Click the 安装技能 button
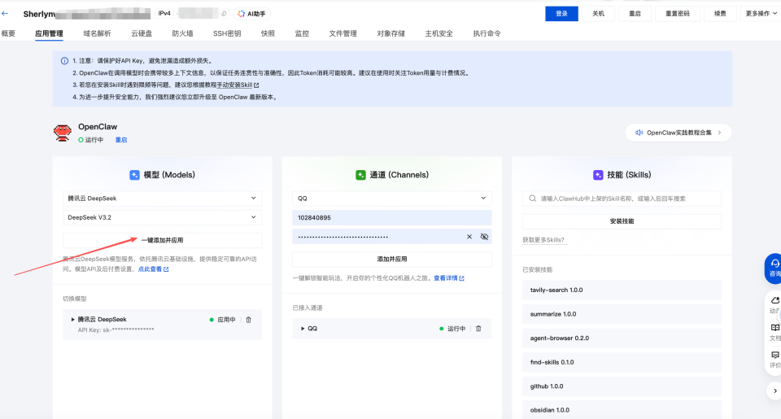781x419 pixels. [622, 221]
